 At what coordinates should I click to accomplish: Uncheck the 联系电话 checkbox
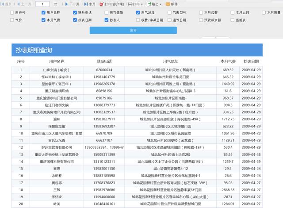coord(75,12)
